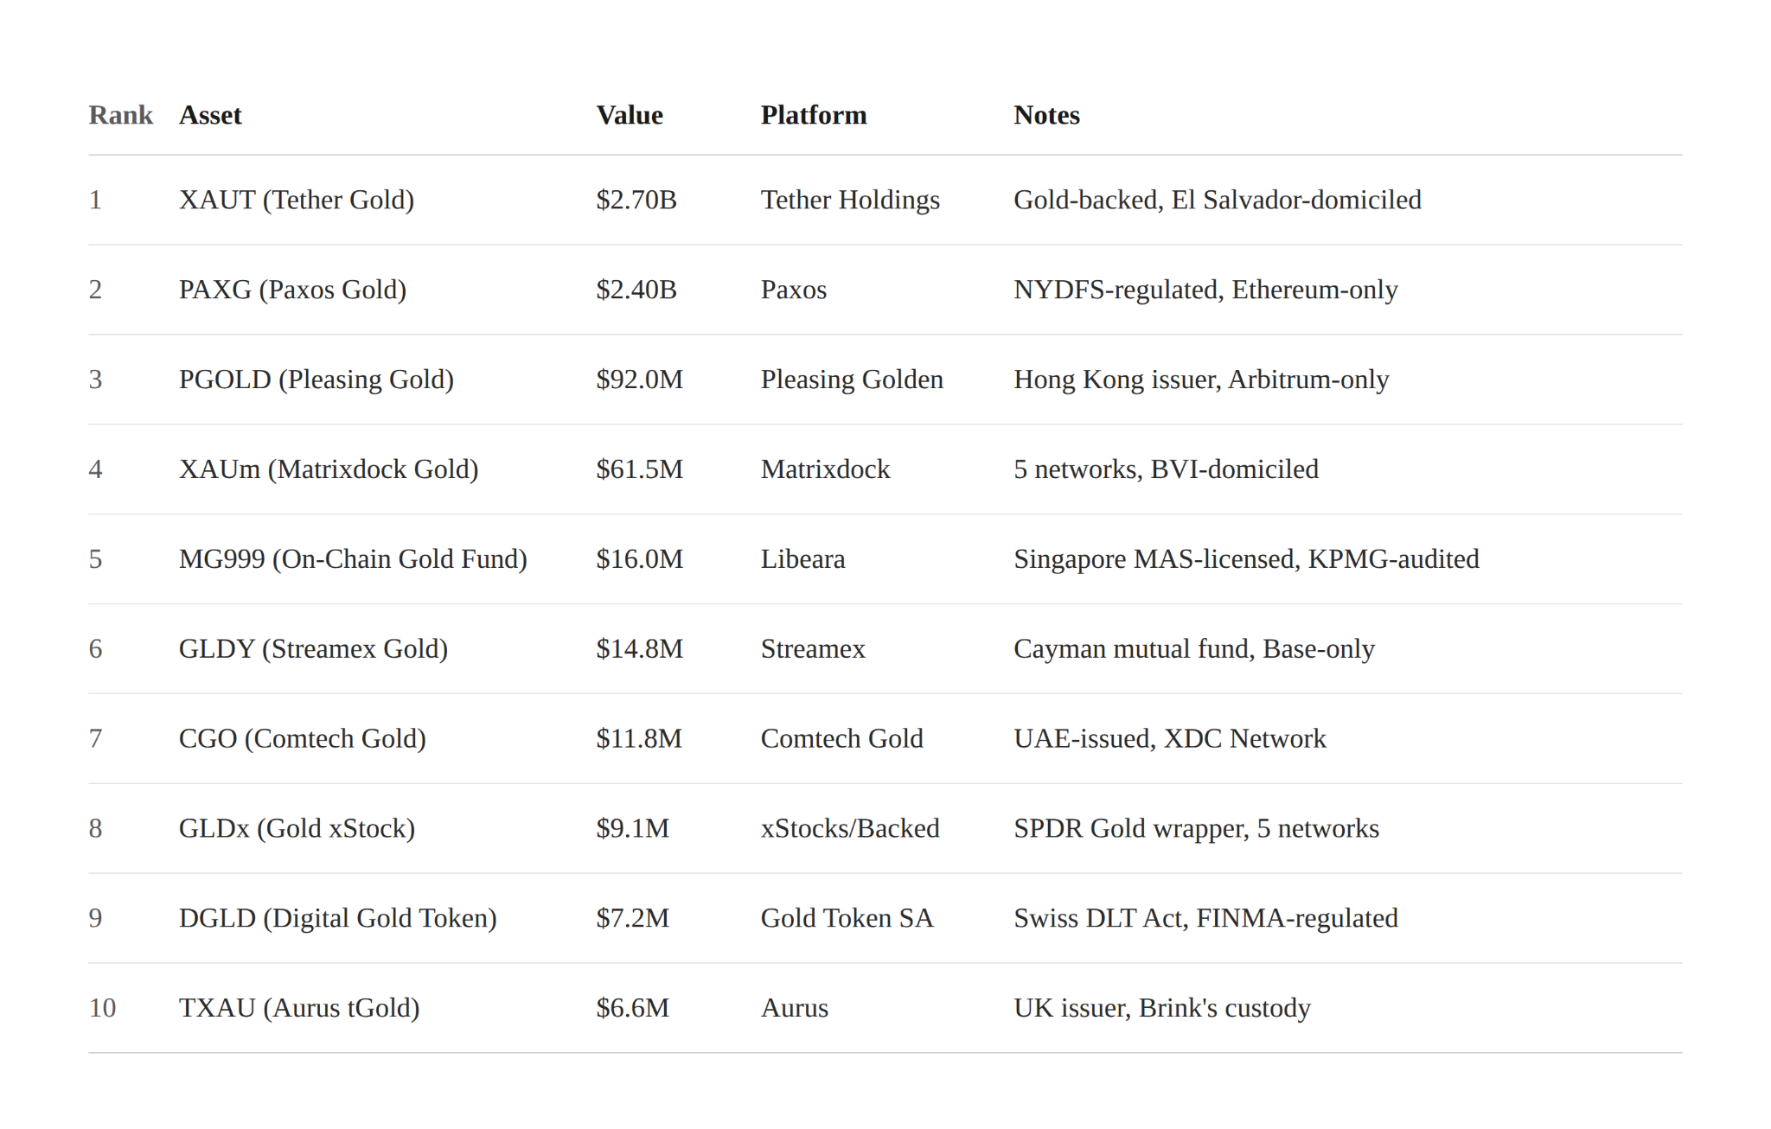The height and width of the screenshot is (1129, 1771).
Task: Select TXAU (Aurus tGold) row
Action: 298,1008
